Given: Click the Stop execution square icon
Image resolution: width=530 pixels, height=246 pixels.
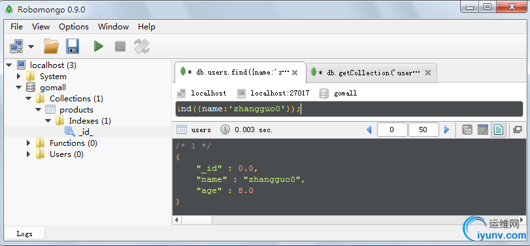Looking at the screenshot, I should pyautogui.click(x=120, y=46).
